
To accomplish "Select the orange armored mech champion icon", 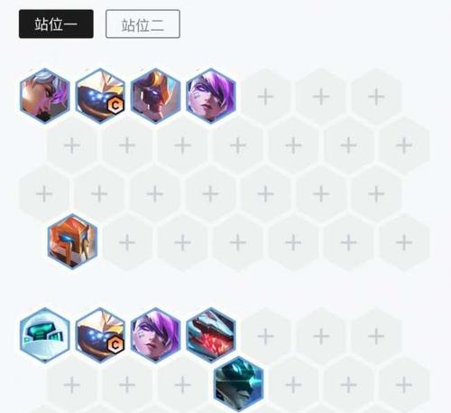I will click(x=73, y=241).
